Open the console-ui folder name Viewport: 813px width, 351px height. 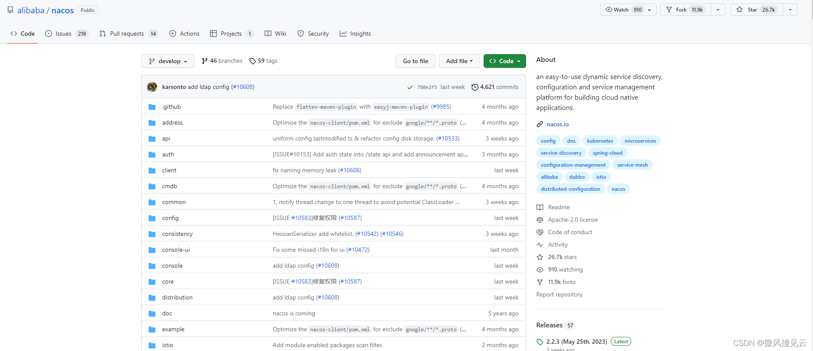pyautogui.click(x=176, y=250)
